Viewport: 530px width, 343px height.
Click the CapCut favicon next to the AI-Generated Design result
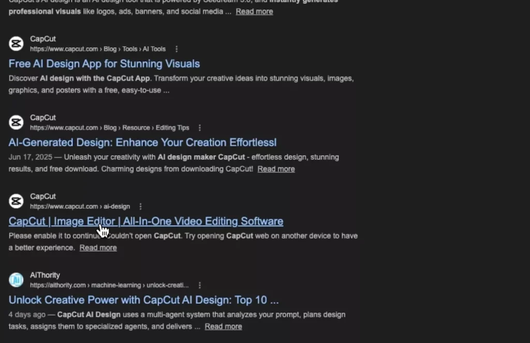[16, 122]
